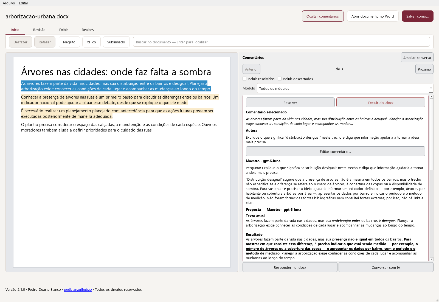Click the Resolver button
This screenshot has height=302, width=439.
tap(290, 103)
